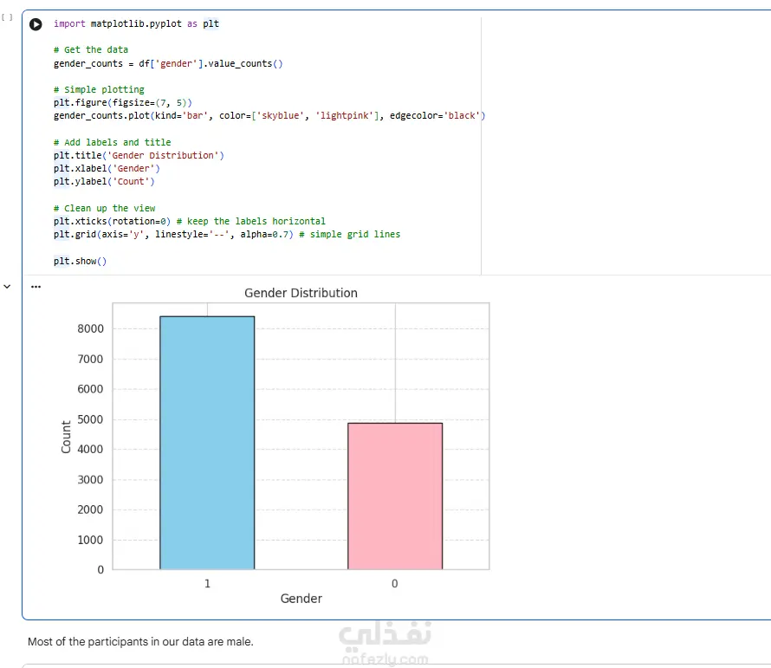Click the Gender x-axis label
771x668 pixels.
[x=301, y=599]
